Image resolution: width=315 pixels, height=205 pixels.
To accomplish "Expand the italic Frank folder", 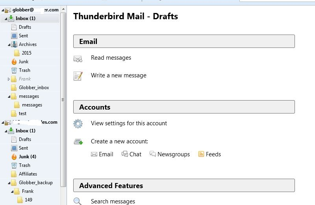I will (x=9, y=79).
